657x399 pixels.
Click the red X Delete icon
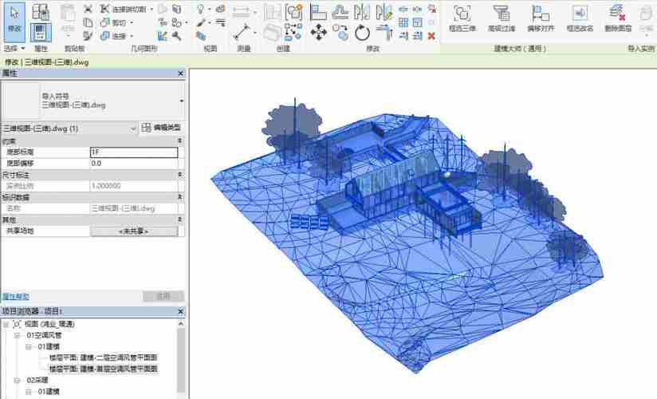[431, 36]
